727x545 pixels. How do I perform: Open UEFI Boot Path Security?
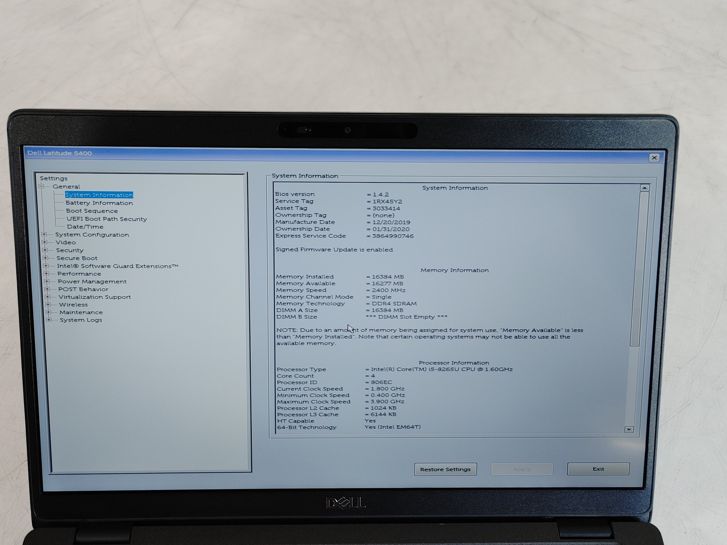point(107,219)
